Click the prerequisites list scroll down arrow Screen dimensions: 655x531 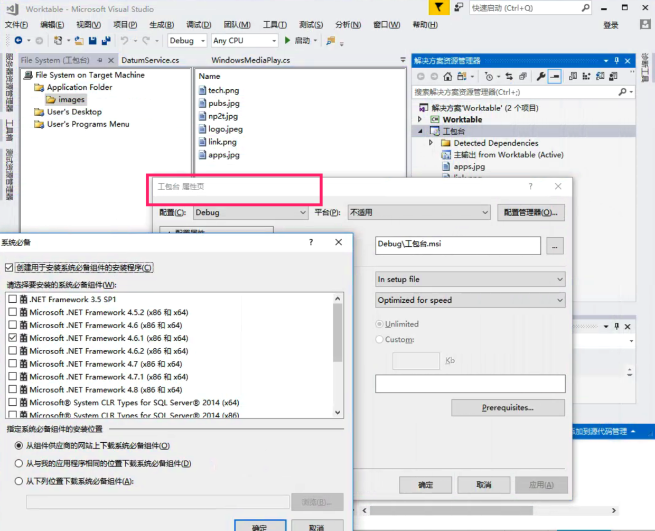point(338,413)
